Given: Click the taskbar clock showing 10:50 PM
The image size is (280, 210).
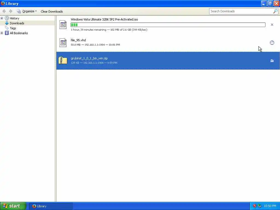Looking at the screenshot, I should pos(270,206).
